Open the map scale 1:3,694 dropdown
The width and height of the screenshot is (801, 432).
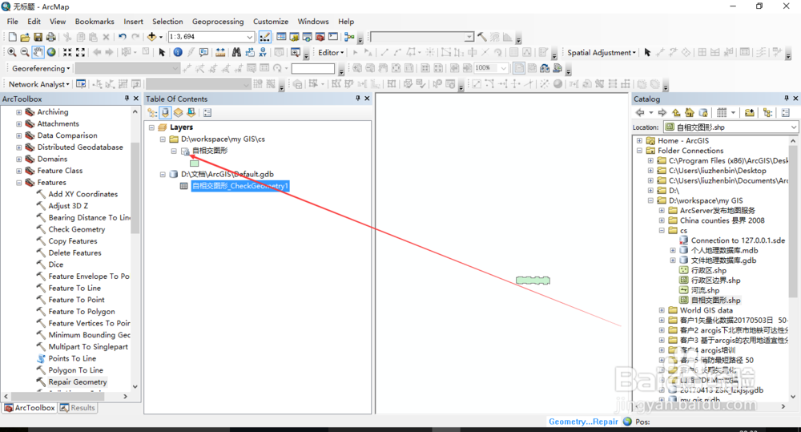[250, 37]
